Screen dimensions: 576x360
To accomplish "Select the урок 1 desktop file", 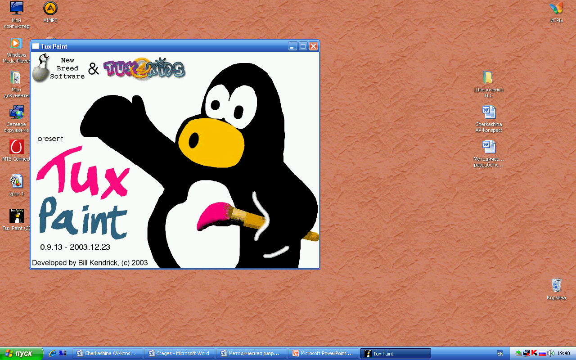I will point(17,185).
